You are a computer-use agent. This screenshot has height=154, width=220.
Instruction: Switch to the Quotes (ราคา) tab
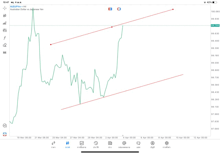tap(53, 144)
